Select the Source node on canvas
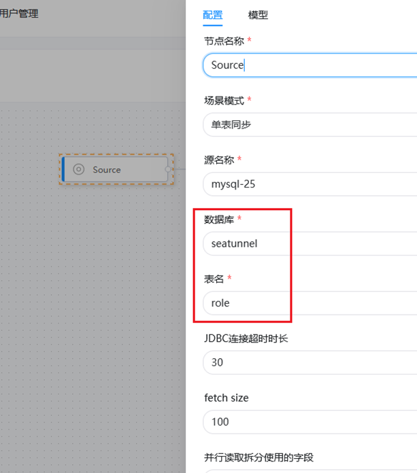This screenshot has height=473, width=417. point(116,169)
